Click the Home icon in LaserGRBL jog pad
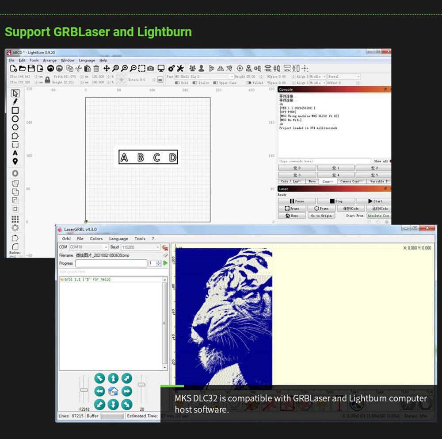This screenshot has height=439, width=442. pos(113,391)
